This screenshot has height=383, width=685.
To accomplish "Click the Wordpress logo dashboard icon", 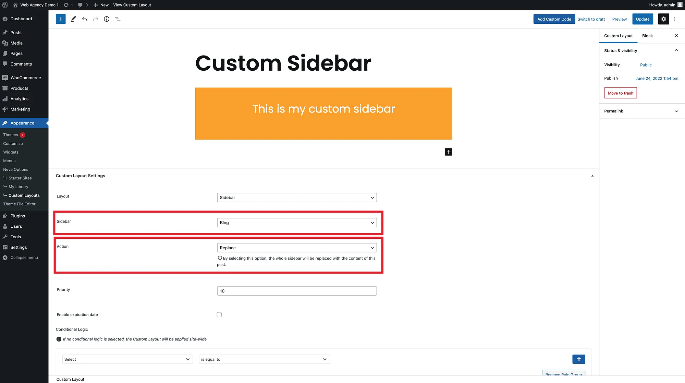I will [x=5, y=5].
